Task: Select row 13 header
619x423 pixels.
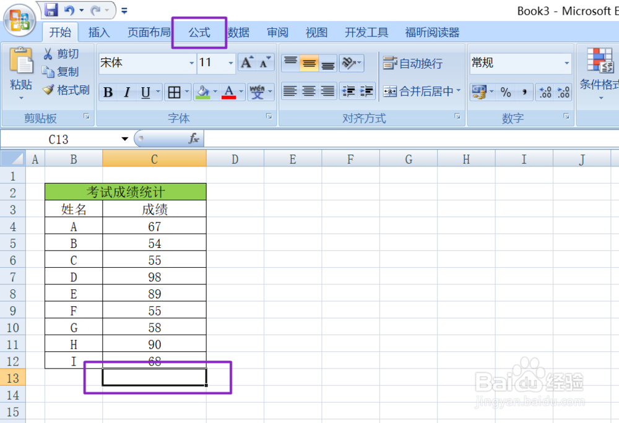Action: 12,378
